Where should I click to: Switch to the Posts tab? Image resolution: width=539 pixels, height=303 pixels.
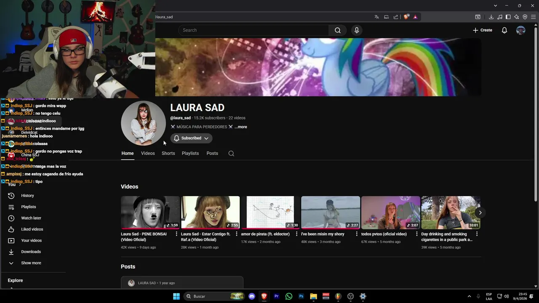(x=212, y=153)
